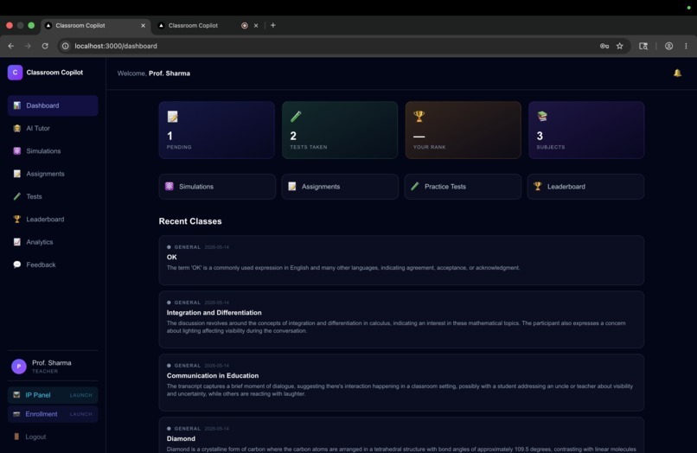Close the second Classroom Copilot tab
This screenshot has height=453, width=697.
[x=256, y=26]
